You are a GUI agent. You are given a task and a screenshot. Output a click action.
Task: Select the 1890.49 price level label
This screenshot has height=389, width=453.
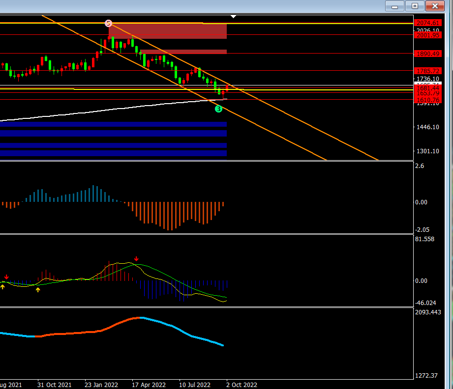pyautogui.click(x=428, y=54)
